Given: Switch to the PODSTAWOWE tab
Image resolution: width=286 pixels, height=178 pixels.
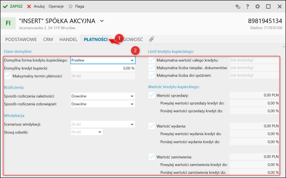Looking at the screenshot, I should (x=21, y=39).
